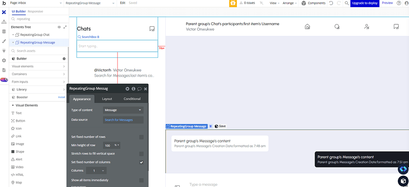
Task: Select the Icon element with star
Action: click(16, 128)
